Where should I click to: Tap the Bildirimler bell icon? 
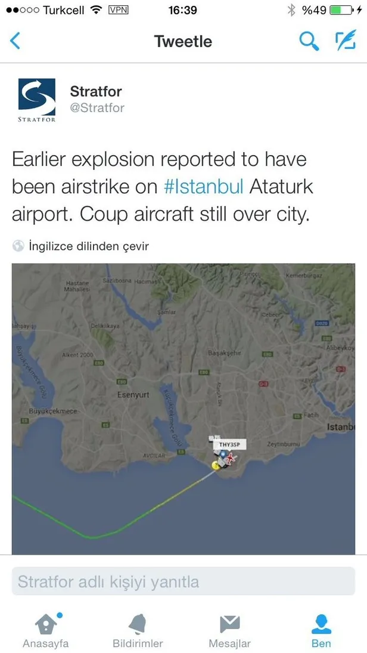point(138,624)
